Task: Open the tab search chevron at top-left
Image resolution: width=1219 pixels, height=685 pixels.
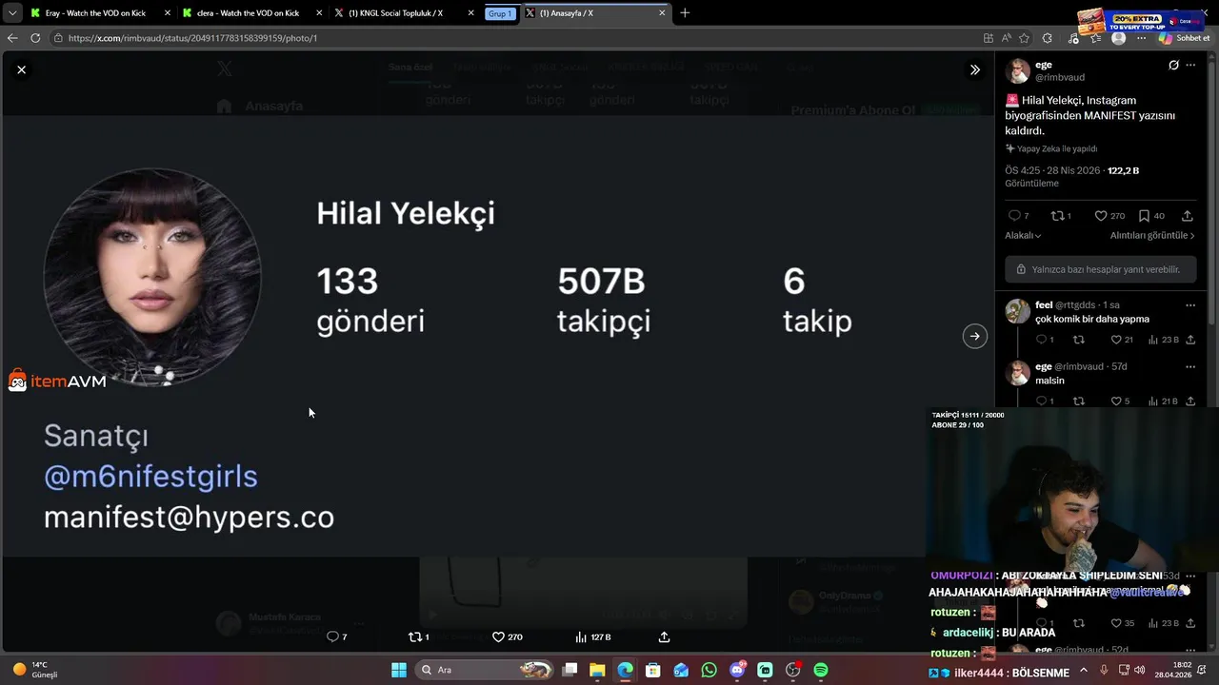Action: click(x=11, y=13)
